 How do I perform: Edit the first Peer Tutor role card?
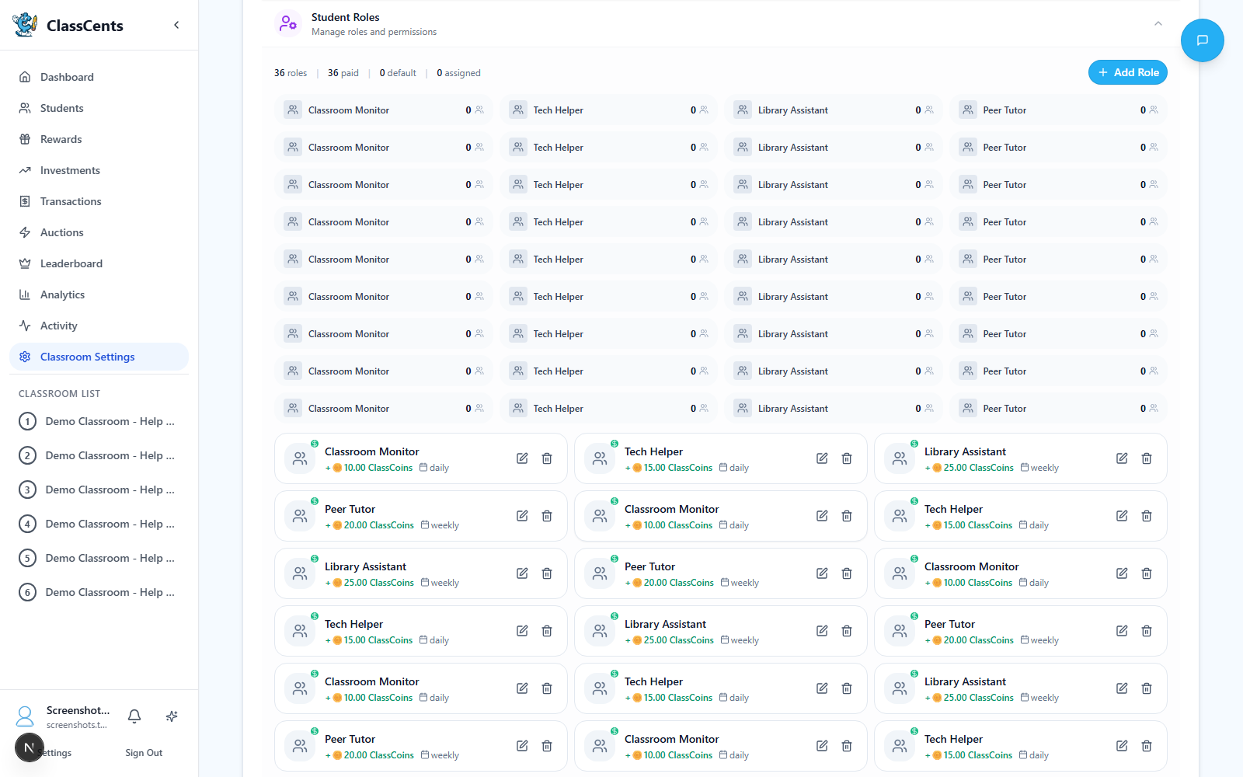[522, 516]
